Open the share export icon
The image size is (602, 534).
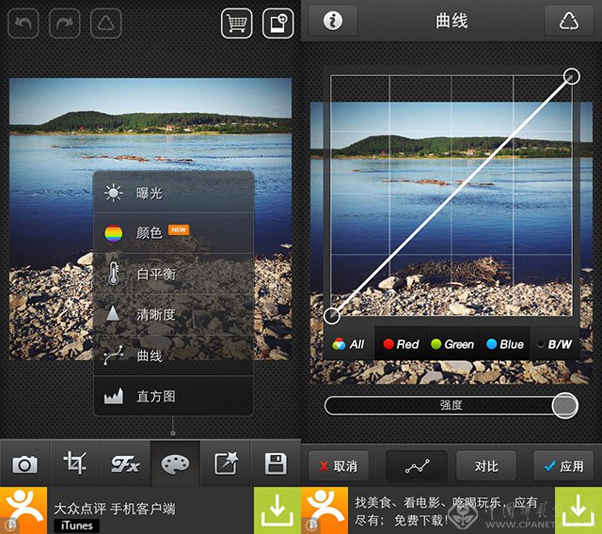coord(225,463)
